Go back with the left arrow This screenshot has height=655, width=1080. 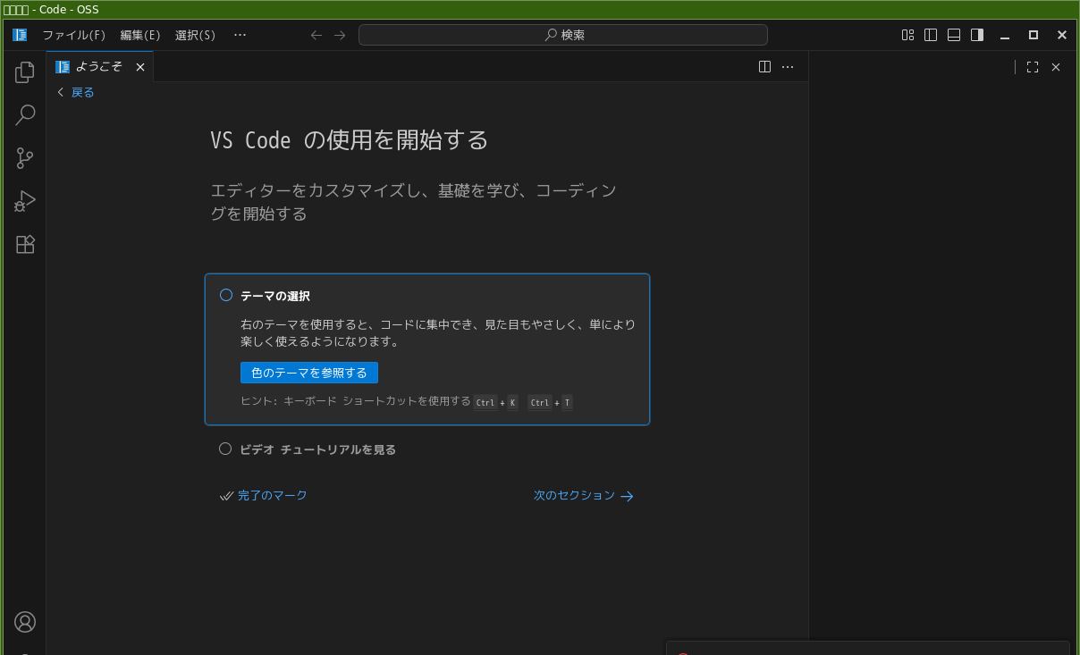(316, 35)
